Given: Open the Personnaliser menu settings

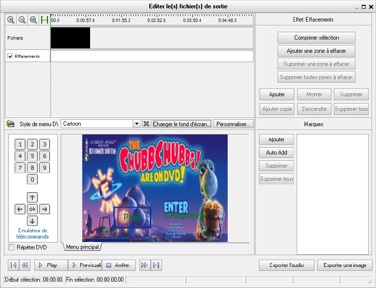Looking at the screenshot, I should 233,124.
